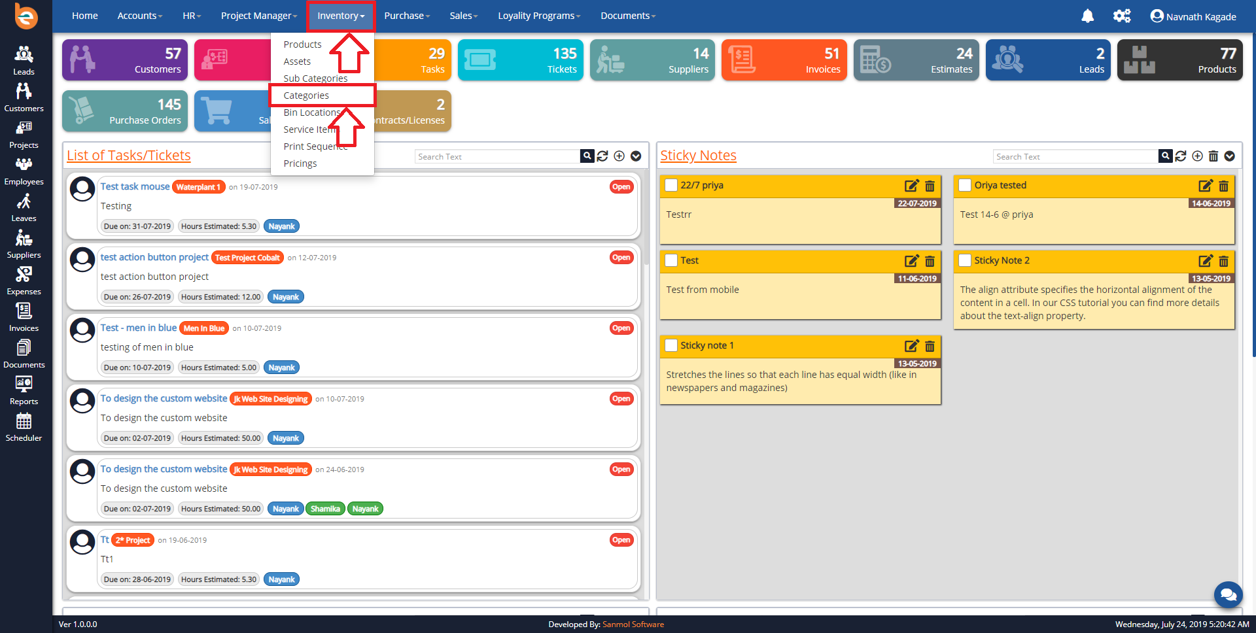This screenshot has height=633, width=1256.
Task: Open Documents from the sidebar
Action: 24,353
